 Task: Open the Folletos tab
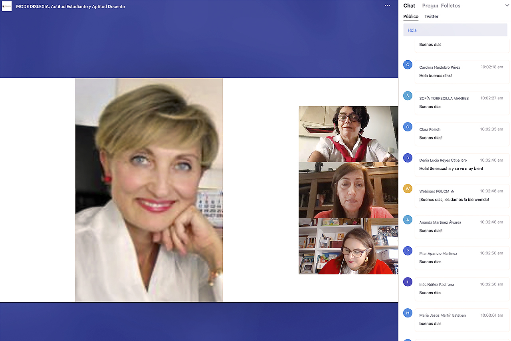click(x=451, y=6)
